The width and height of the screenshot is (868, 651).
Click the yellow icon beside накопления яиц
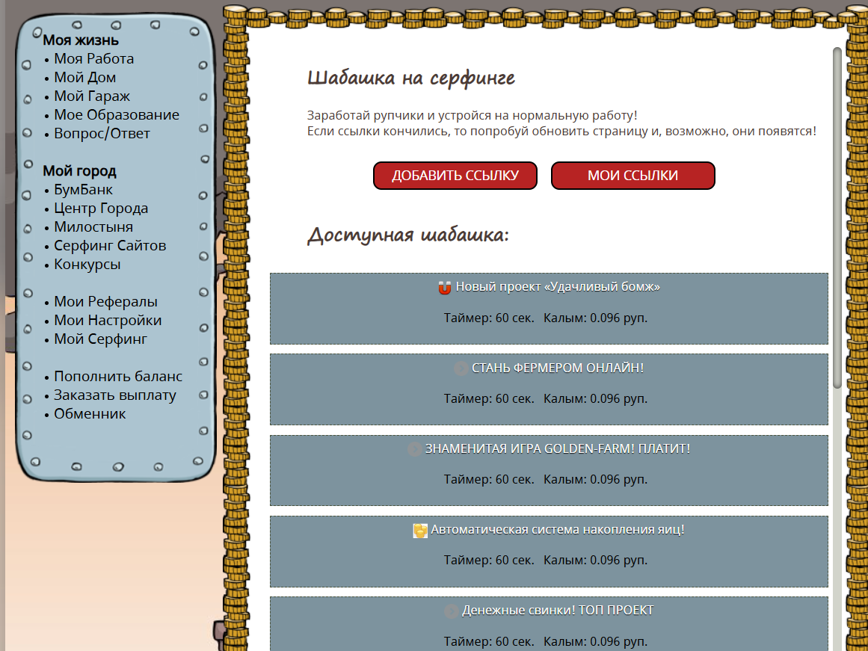click(x=420, y=531)
